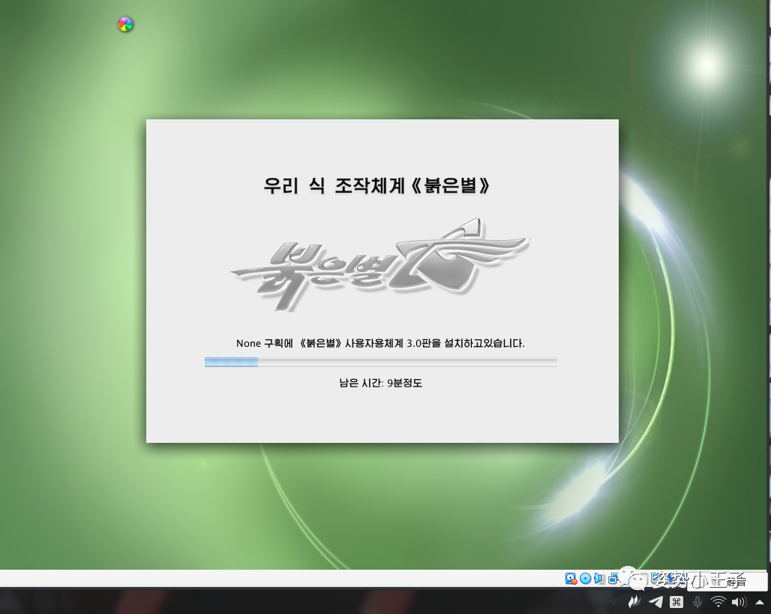
Task: Open the VM network adapter indicator
Action: [613, 579]
